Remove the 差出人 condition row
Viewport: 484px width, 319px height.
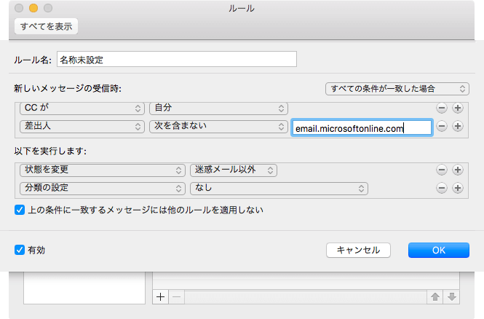pyautogui.click(x=442, y=126)
